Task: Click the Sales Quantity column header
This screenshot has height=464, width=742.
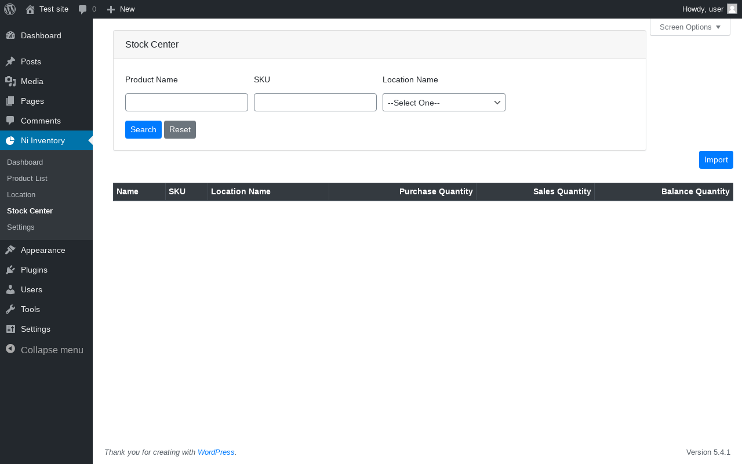Action: pos(535,191)
